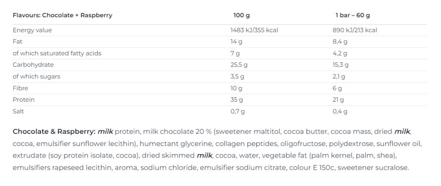Click the "0,7 g" salt value
Viewport: 441px width, 186px height.
[238, 111]
